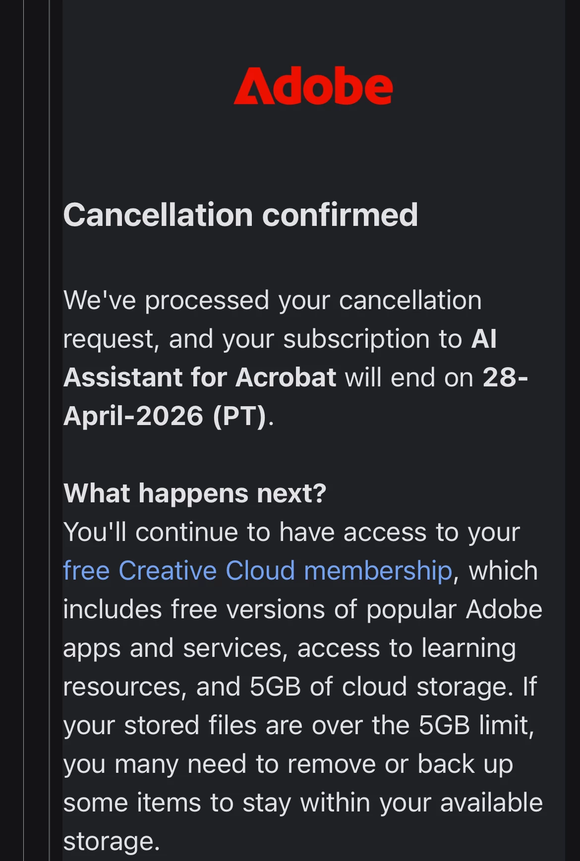
Task: Click the some items to stay within line
Action: pyautogui.click(x=303, y=803)
